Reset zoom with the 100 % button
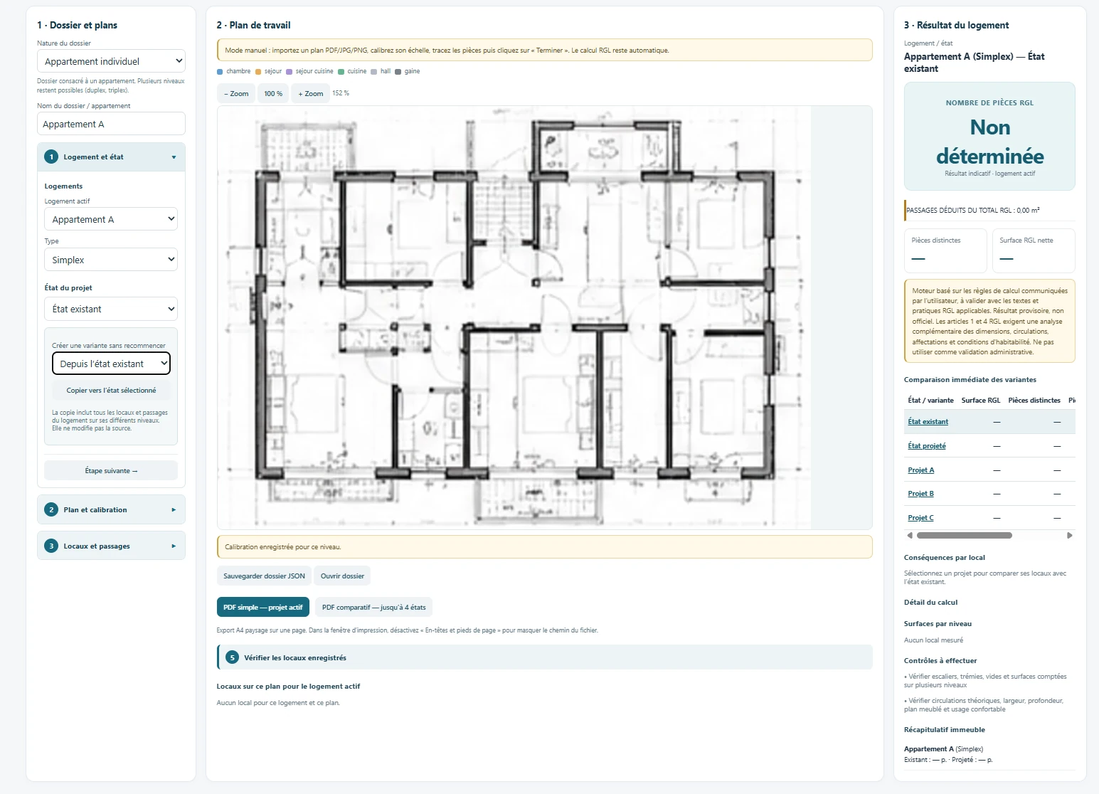The width and height of the screenshot is (1099, 794). coord(273,93)
